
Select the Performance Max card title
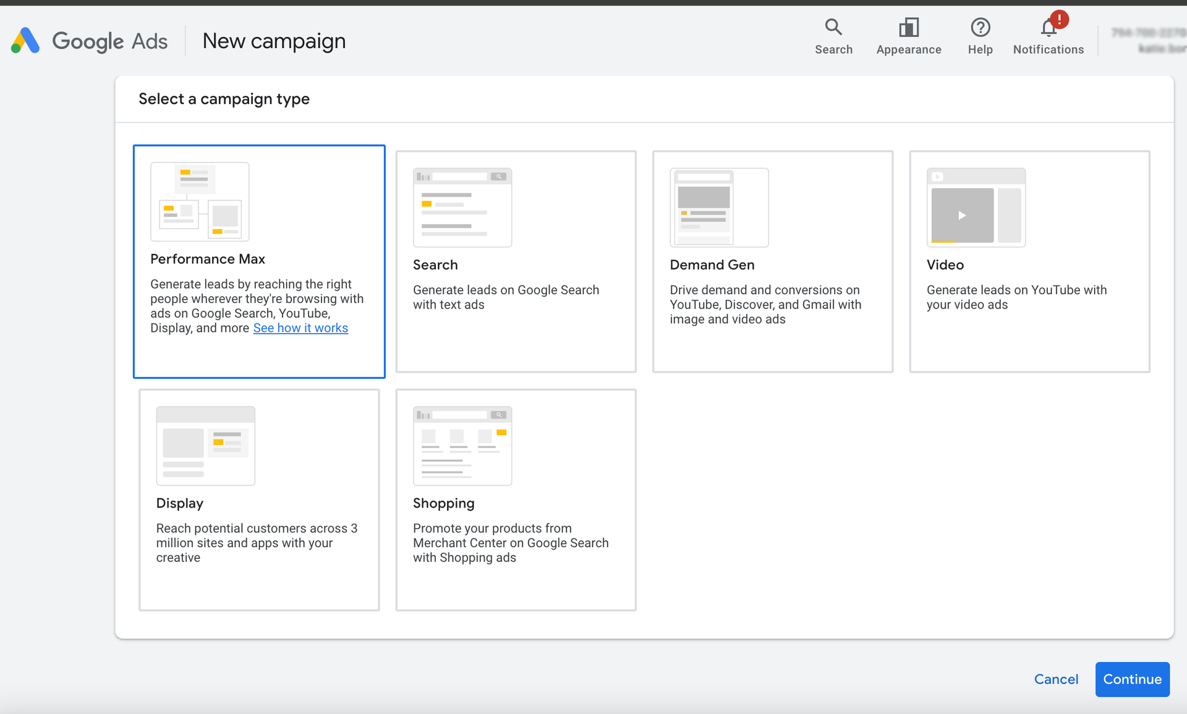pyautogui.click(x=208, y=259)
